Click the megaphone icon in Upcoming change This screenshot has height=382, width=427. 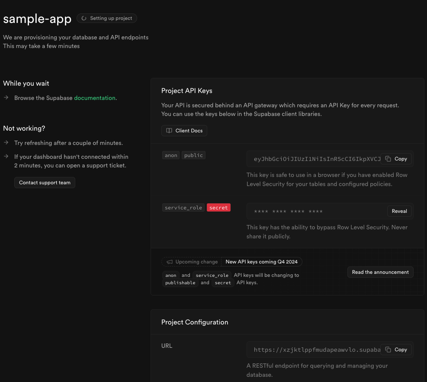[170, 262]
